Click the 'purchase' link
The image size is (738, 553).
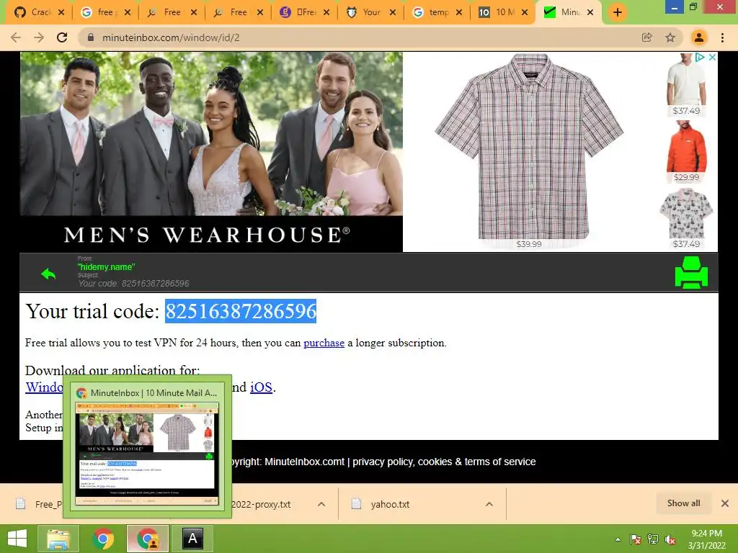[x=324, y=343]
